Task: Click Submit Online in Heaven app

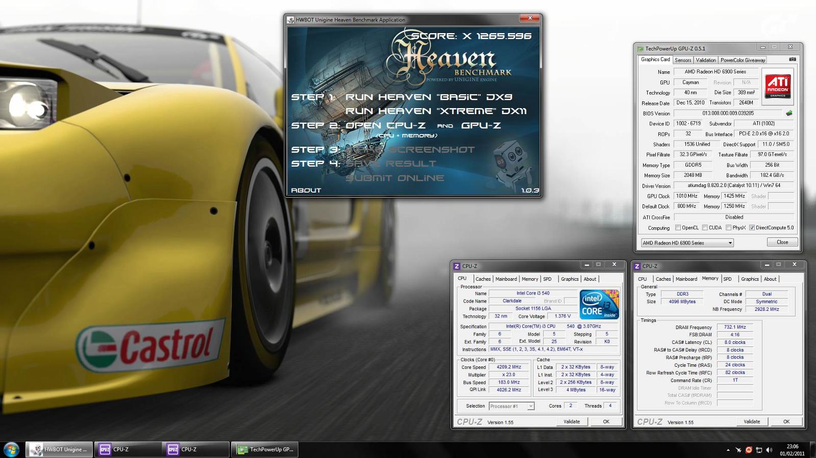Action: pyautogui.click(x=395, y=178)
